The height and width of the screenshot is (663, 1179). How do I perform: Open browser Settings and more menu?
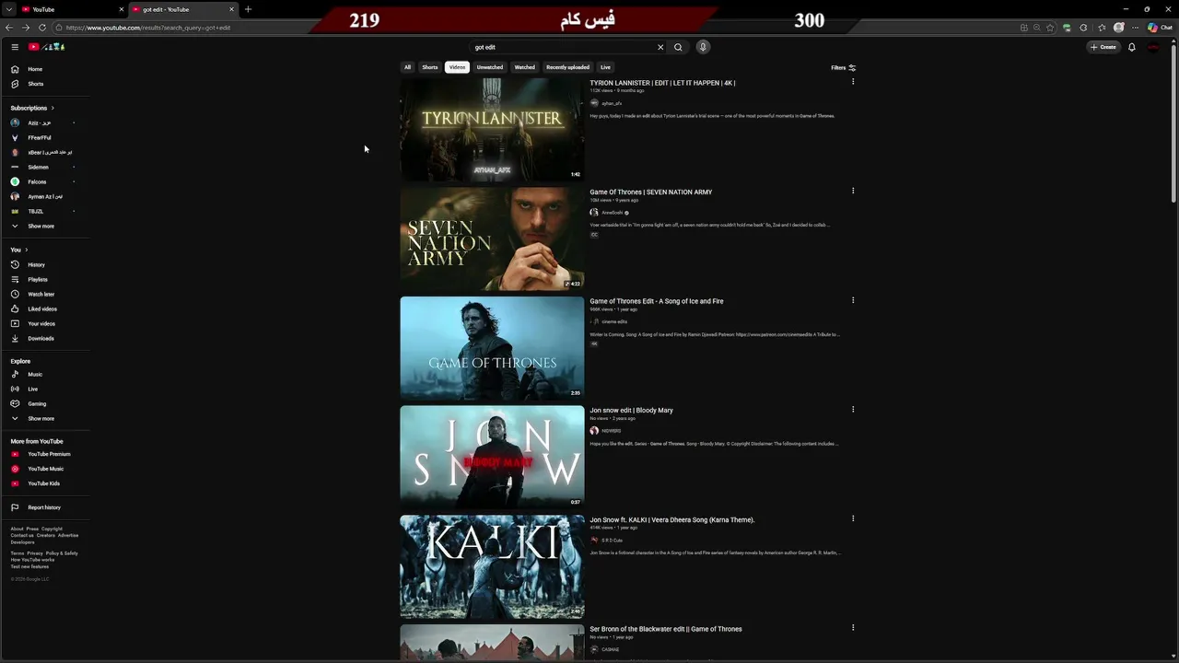[x=1135, y=28]
